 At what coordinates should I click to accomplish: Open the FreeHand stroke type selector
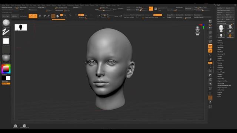(x=6, y=32)
